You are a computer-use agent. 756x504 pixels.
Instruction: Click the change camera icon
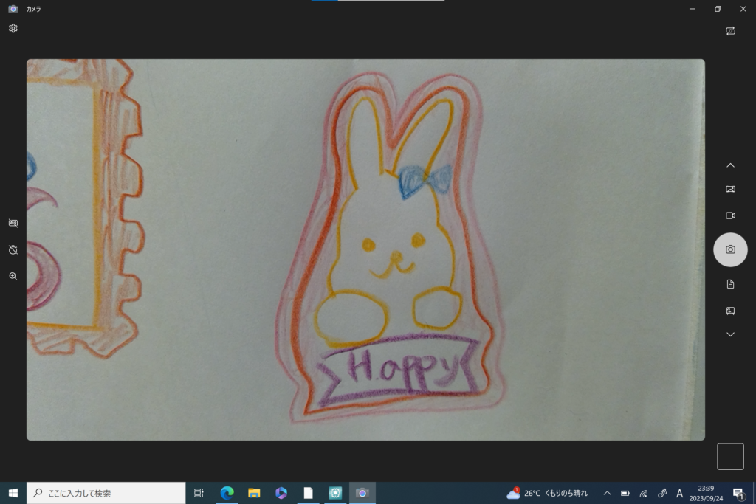[x=730, y=31]
